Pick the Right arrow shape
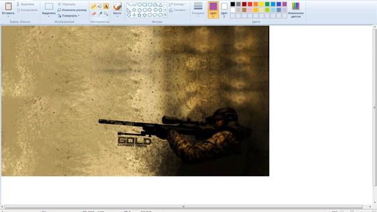 click(150, 10)
